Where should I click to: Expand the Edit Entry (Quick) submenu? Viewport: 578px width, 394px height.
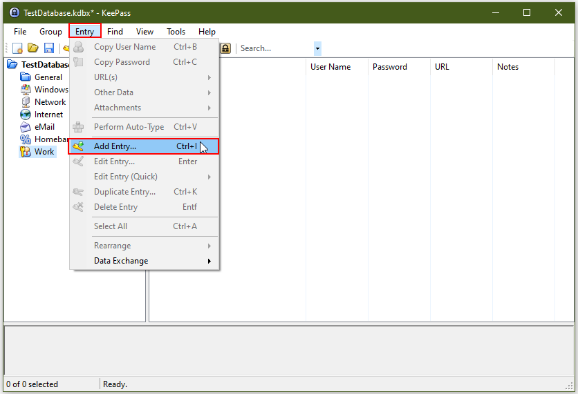[209, 177]
